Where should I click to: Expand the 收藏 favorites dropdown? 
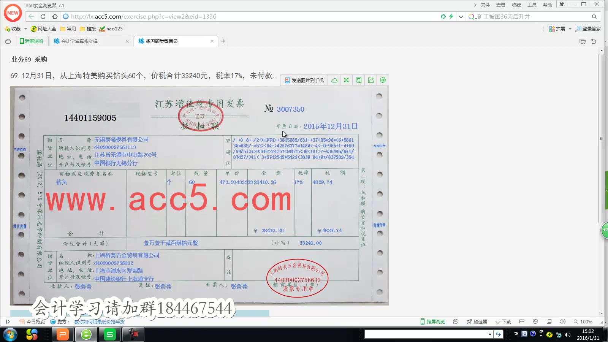[25, 28]
